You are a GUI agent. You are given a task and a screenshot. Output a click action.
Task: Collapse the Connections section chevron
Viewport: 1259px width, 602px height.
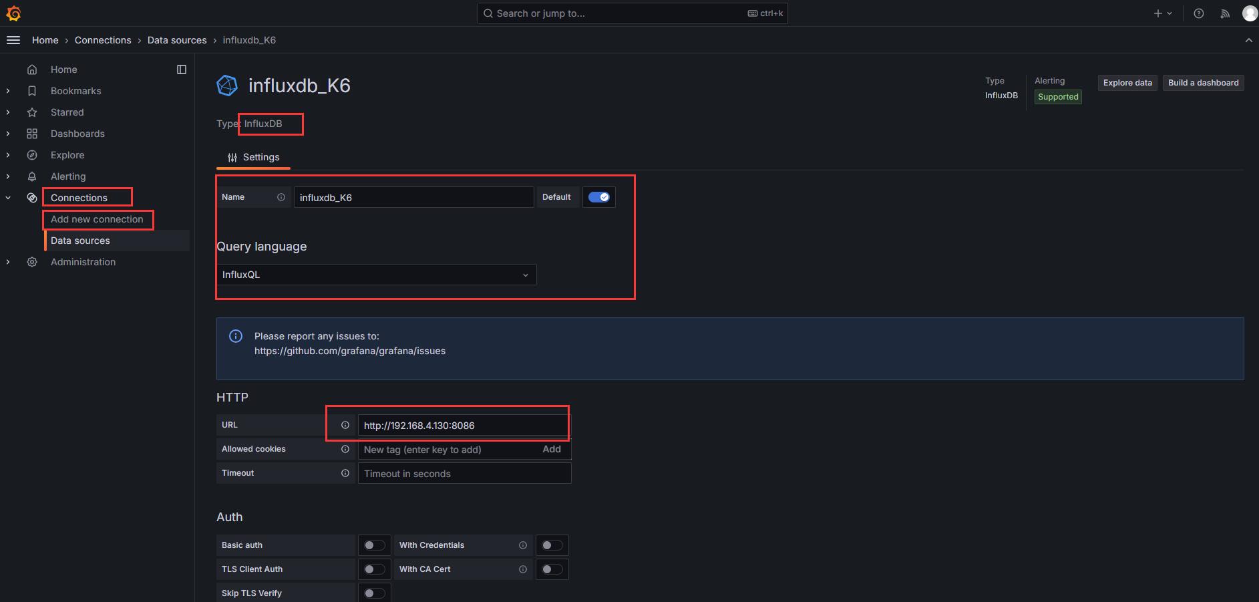[8, 198]
